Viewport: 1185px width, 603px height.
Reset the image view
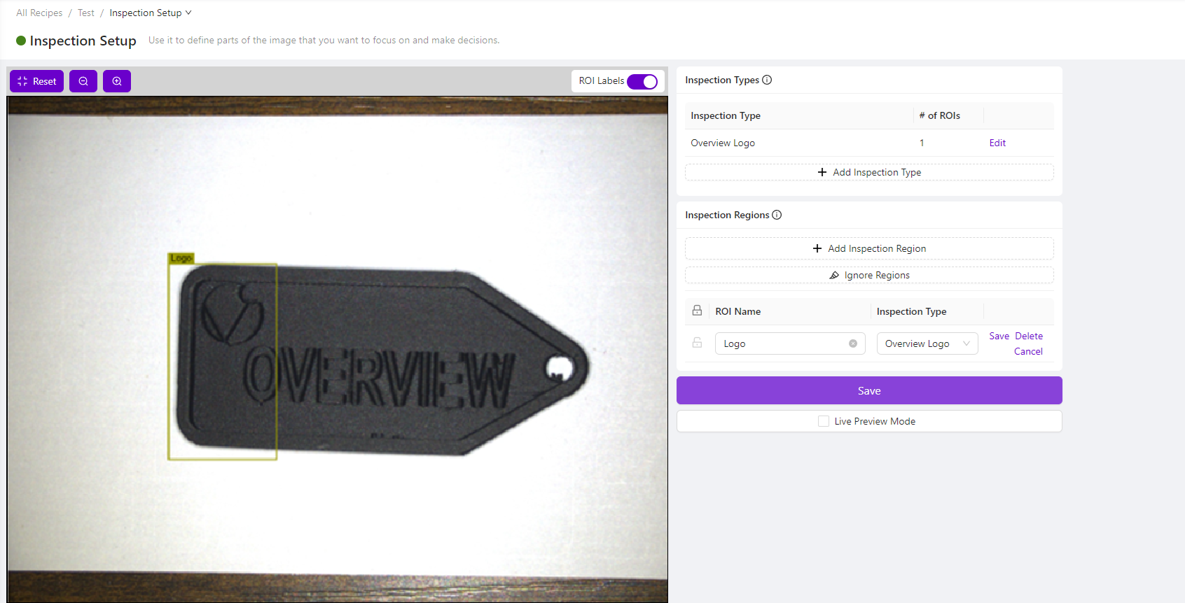point(37,81)
